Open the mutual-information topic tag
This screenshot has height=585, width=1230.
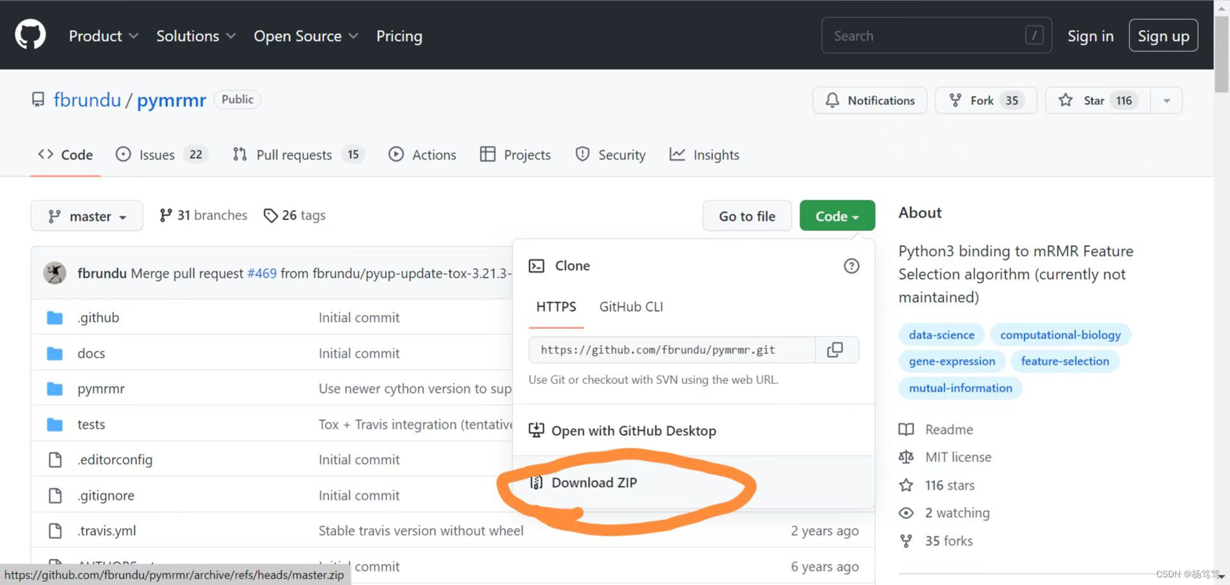pyautogui.click(x=960, y=388)
